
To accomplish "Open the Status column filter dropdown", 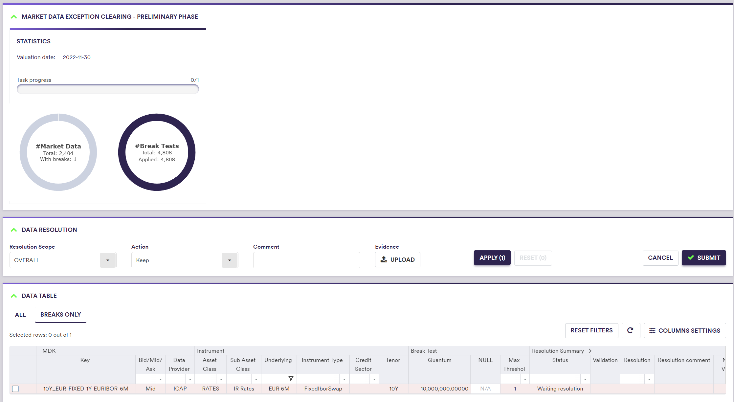I will (x=585, y=379).
